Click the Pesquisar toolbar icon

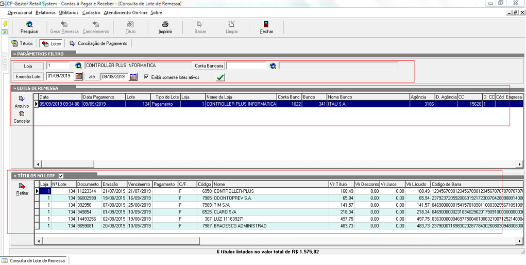[29, 25]
